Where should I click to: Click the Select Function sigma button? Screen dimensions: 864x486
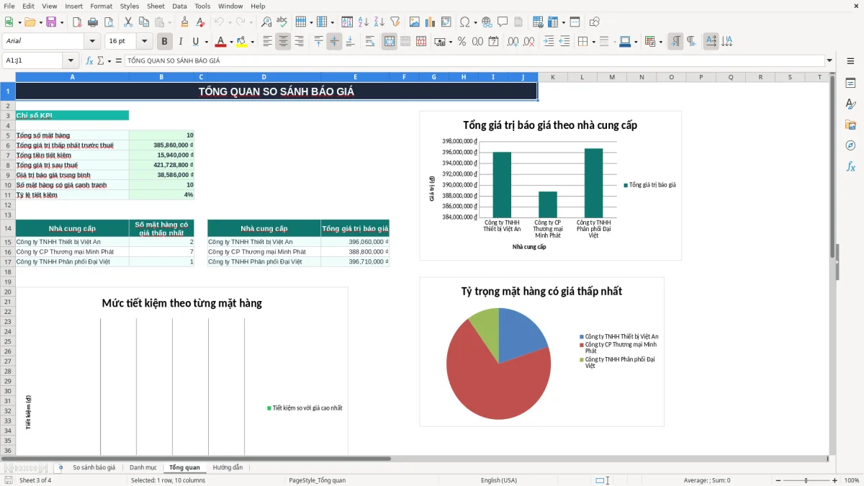click(x=100, y=60)
